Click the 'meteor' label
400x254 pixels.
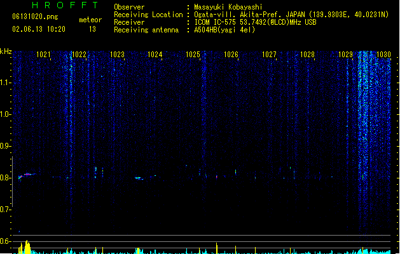[x=90, y=20]
